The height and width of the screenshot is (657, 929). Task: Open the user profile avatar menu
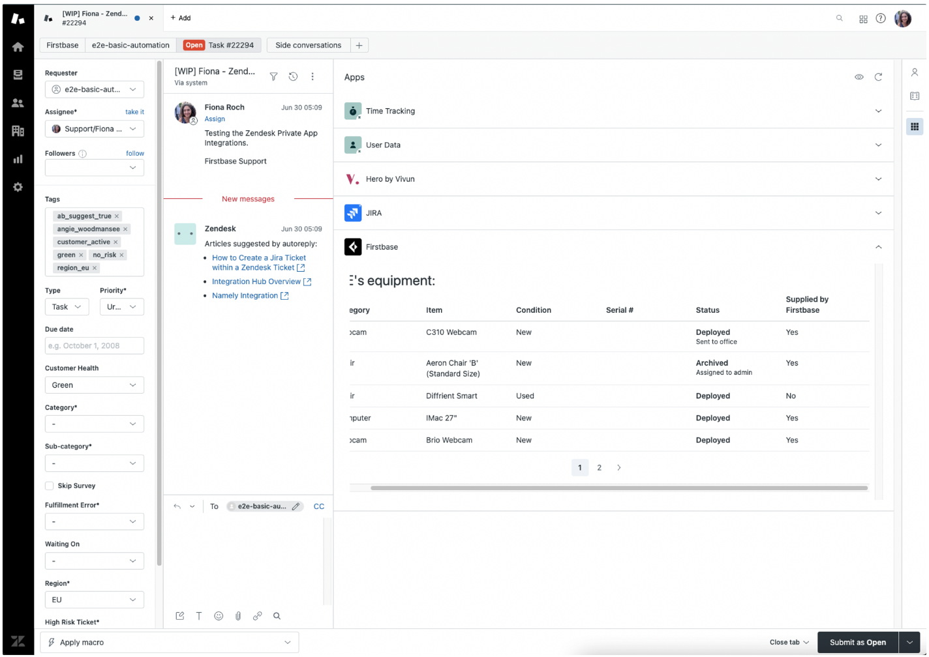[903, 18]
